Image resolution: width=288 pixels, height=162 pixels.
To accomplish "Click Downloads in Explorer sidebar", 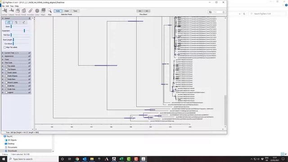I will coord(12,151).
